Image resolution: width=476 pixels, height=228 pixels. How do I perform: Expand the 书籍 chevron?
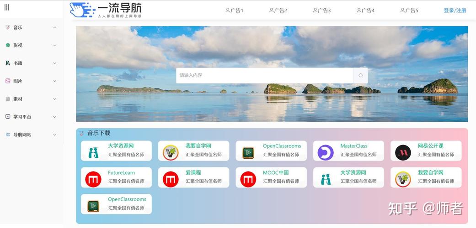click(55, 63)
